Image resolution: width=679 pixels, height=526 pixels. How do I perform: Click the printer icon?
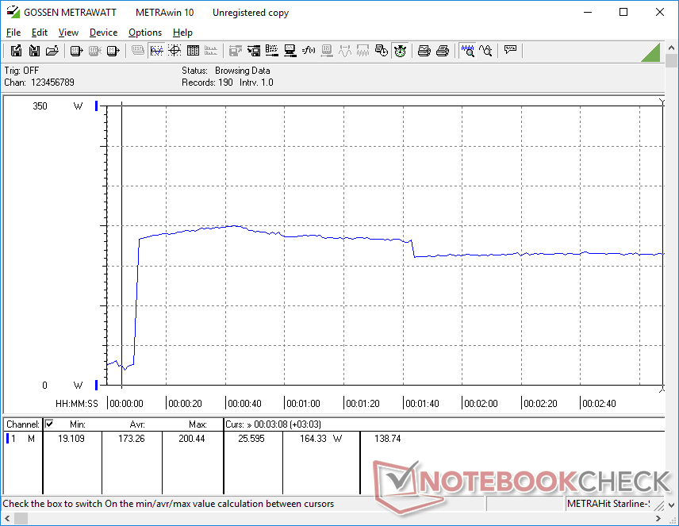coord(442,51)
